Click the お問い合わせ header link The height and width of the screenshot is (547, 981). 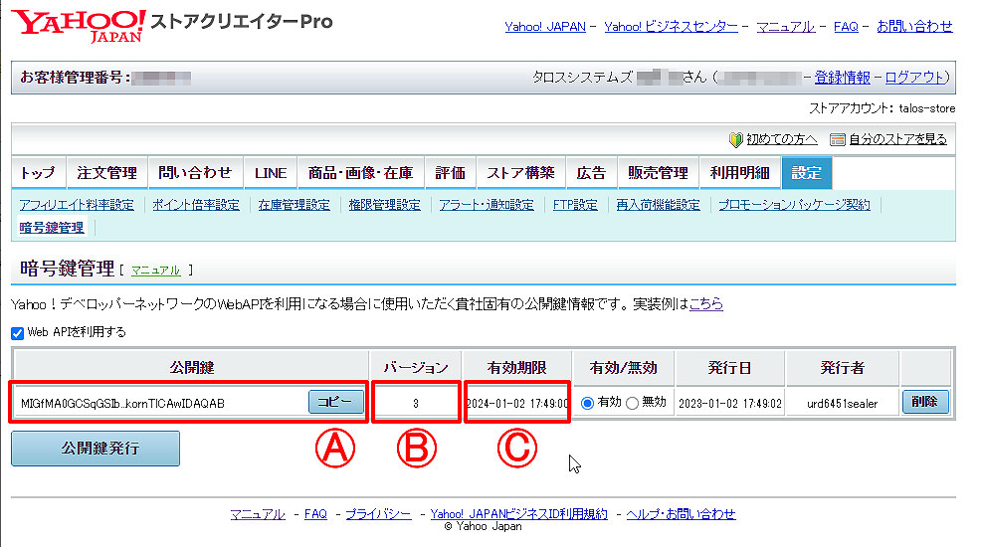click(x=914, y=26)
